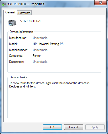Screen dimensions: 108x134
Task: Click the Description: label
Action: pos(17,62)
